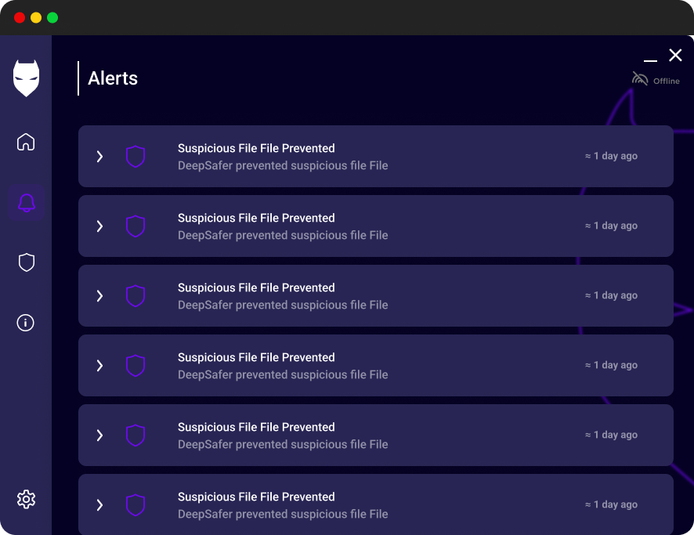Click the fourth alert's description text
This screenshot has height=535, width=694.
point(283,374)
